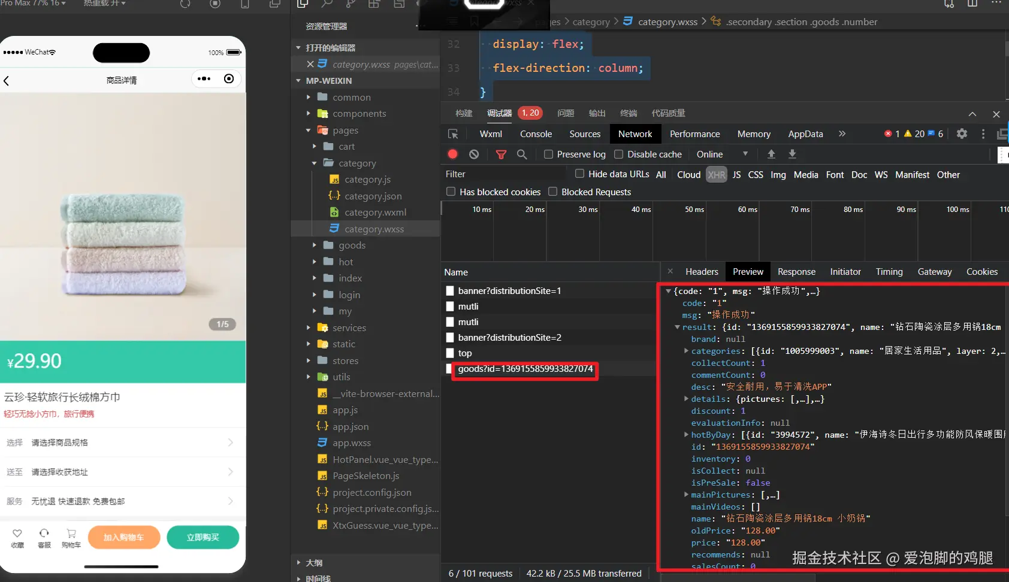This screenshot has width=1009, height=582.
Task: Click the warning count badge
Action: pos(914,134)
